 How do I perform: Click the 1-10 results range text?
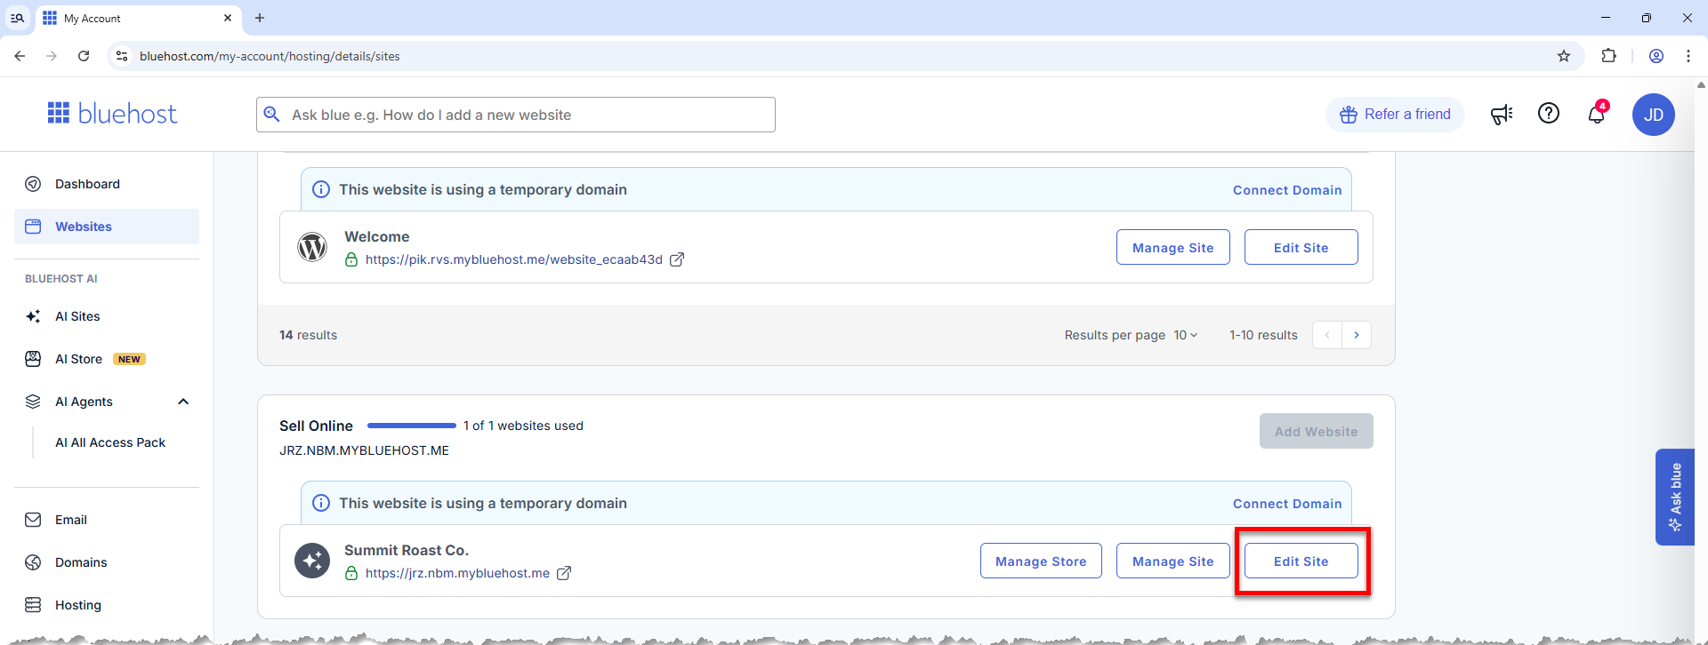coord(1263,335)
